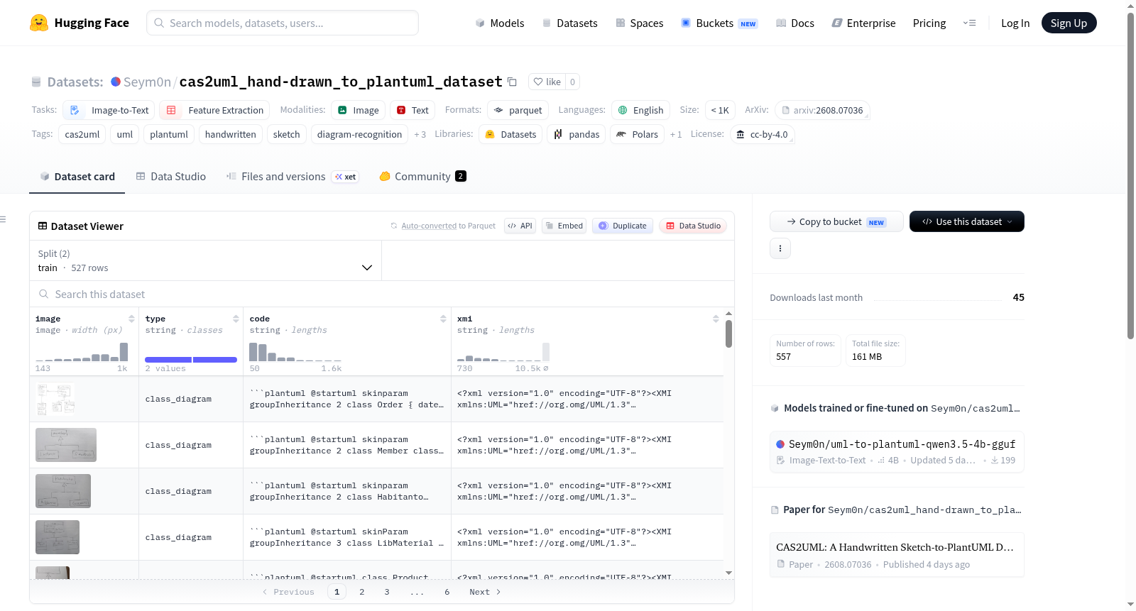This screenshot has height=611, width=1136.
Task: Open the arxiv:2608.07036 tag
Action: (822, 110)
